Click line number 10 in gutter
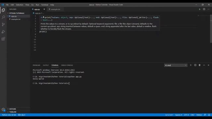 (x=35, y=39)
